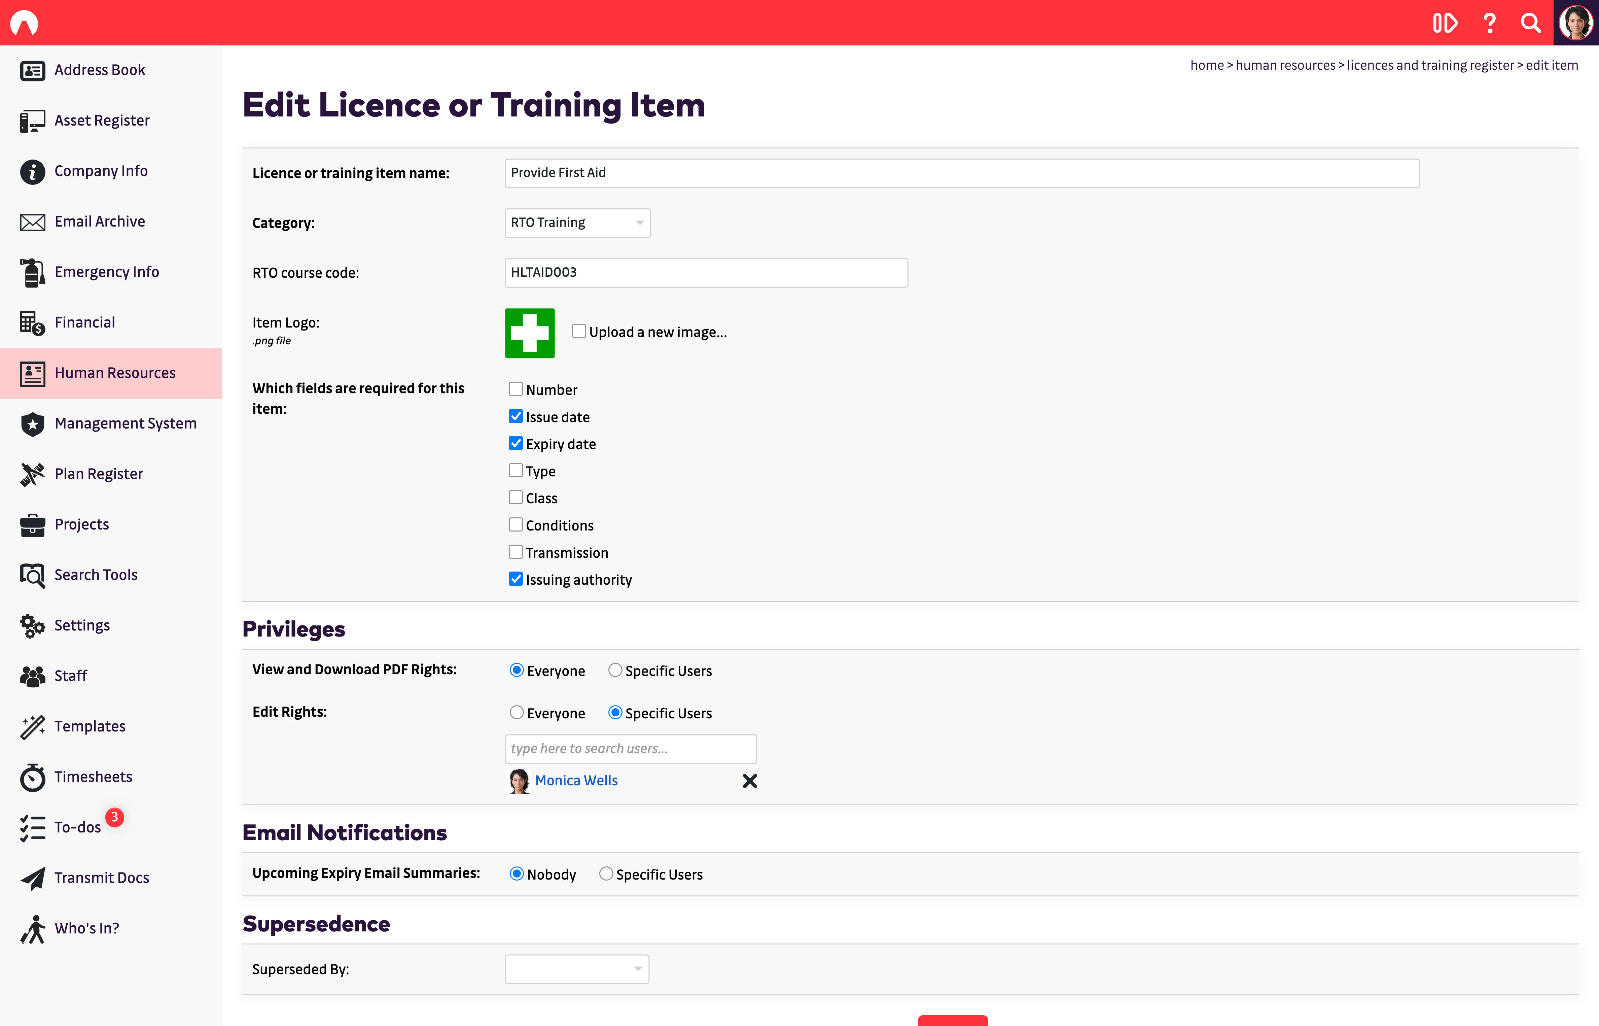
Task: Enable the Number required field checkbox
Action: (x=516, y=389)
